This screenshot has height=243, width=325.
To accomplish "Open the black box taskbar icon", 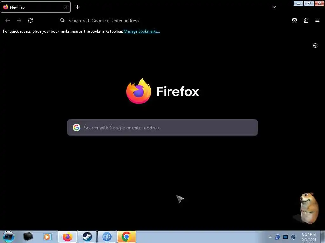I will (x=28, y=237).
